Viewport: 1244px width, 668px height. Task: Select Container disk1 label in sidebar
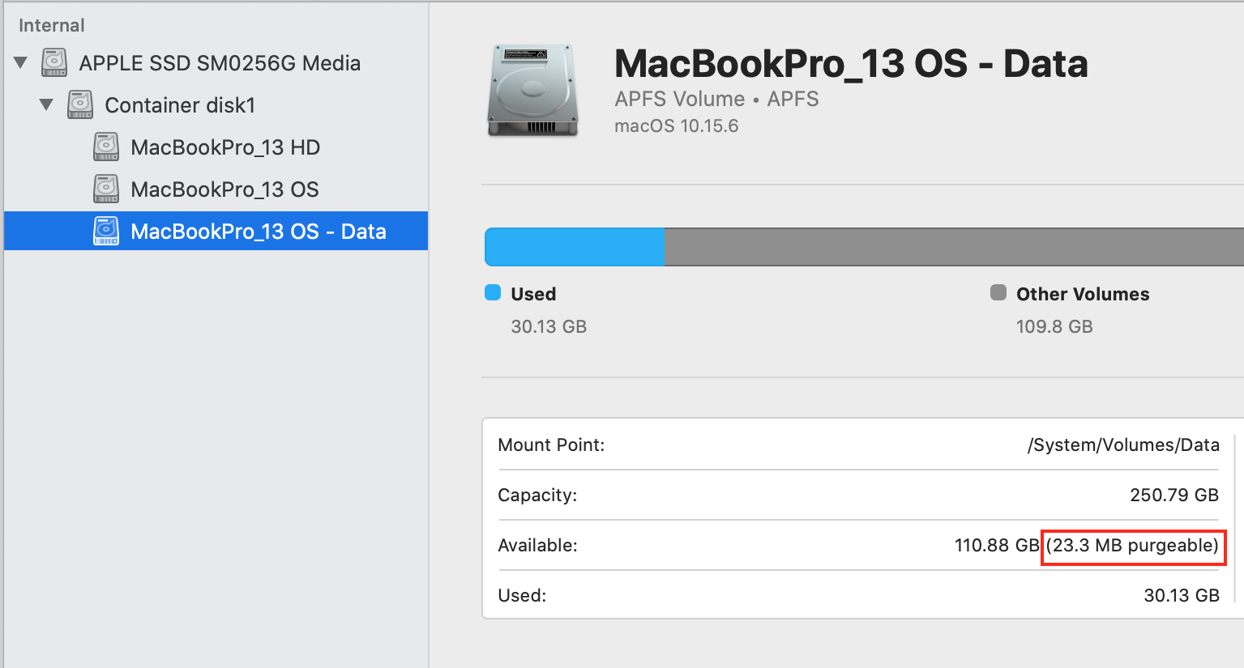tap(180, 105)
